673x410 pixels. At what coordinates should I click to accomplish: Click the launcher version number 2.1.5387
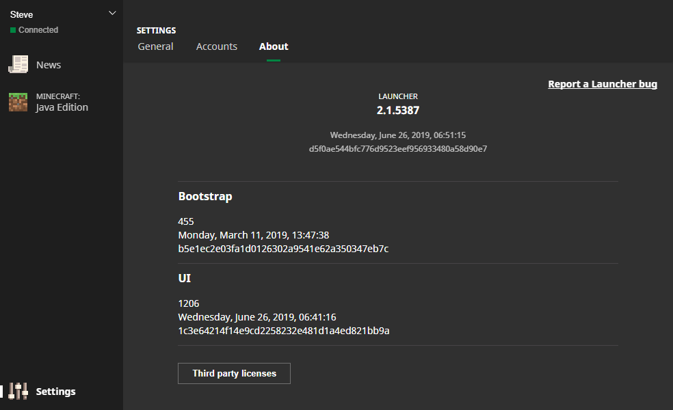[398, 109]
